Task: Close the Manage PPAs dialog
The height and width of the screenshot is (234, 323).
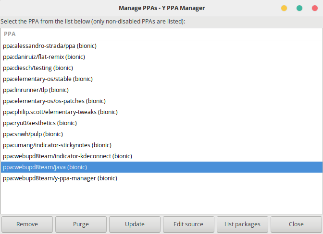Action: (x=296, y=224)
